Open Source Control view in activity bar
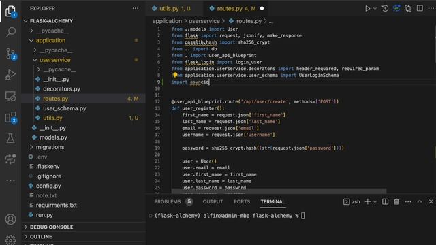 [10, 54]
